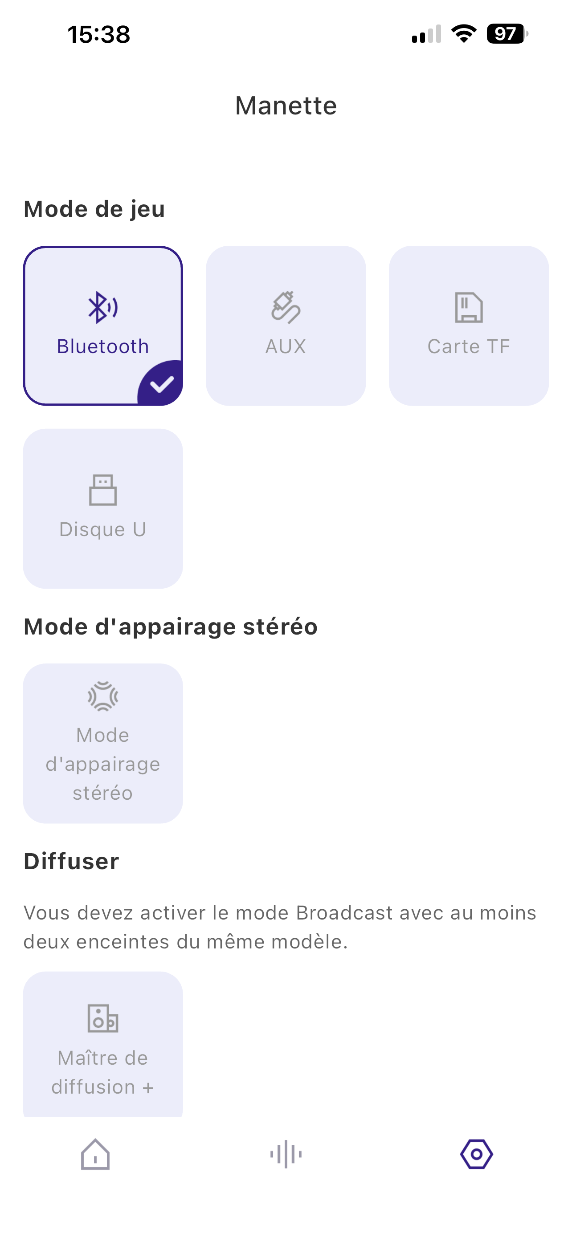Select the AUX play mode tile
This screenshot has width=572, height=1237.
coord(286,326)
